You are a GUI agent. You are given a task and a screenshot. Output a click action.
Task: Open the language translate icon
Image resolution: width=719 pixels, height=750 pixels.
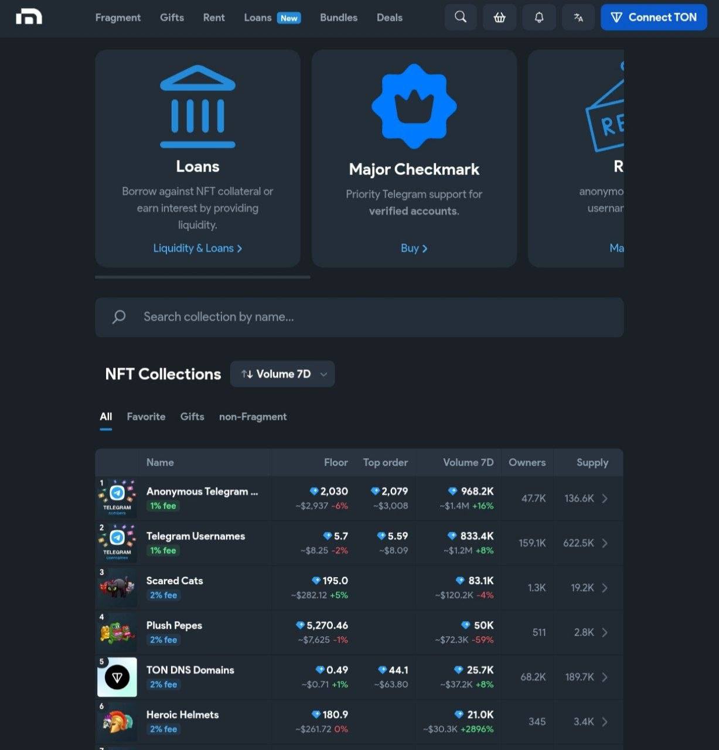[578, 18]
